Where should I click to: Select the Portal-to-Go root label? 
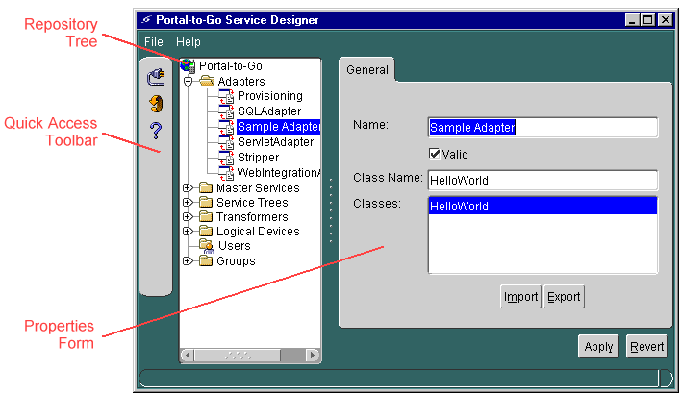pyautogui.click(x=231, y=66)
